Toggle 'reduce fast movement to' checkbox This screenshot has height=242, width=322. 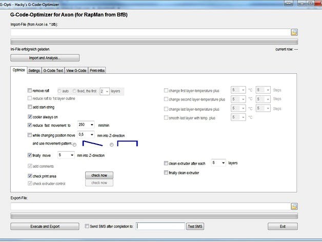(30, 125)
